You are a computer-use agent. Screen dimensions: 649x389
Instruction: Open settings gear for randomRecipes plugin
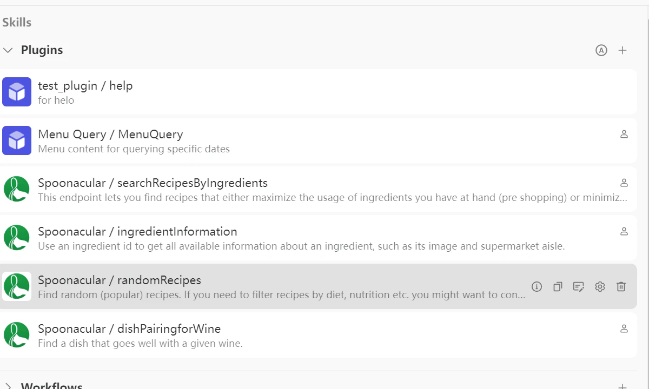[600, 287]
